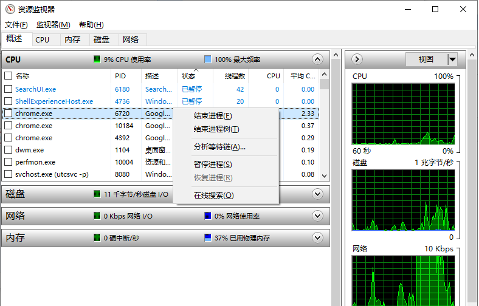
Task: Check the perfmon.exe checkbox
Action: [x=9, y=162]
